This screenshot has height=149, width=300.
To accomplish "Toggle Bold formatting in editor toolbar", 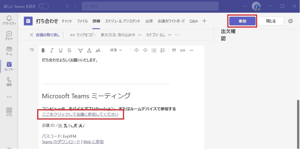I will coord(43,50).
